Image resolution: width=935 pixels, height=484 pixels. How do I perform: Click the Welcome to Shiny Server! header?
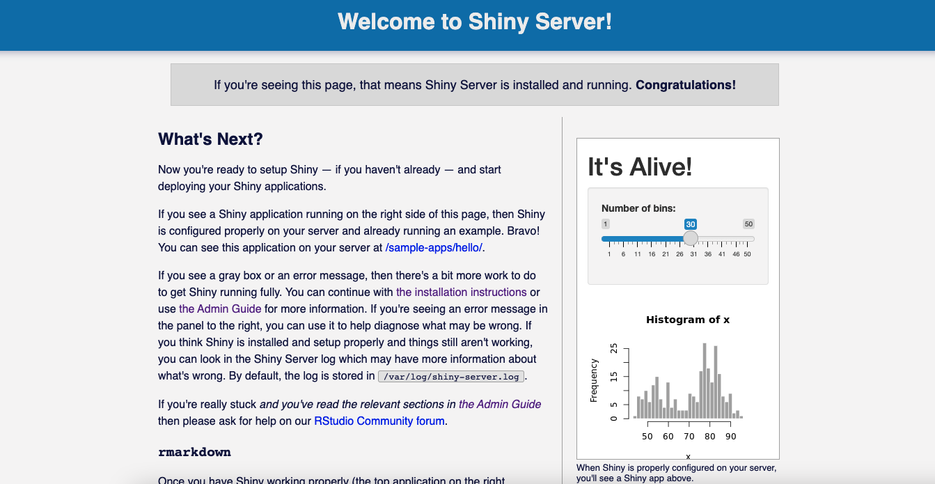point(475,22)
